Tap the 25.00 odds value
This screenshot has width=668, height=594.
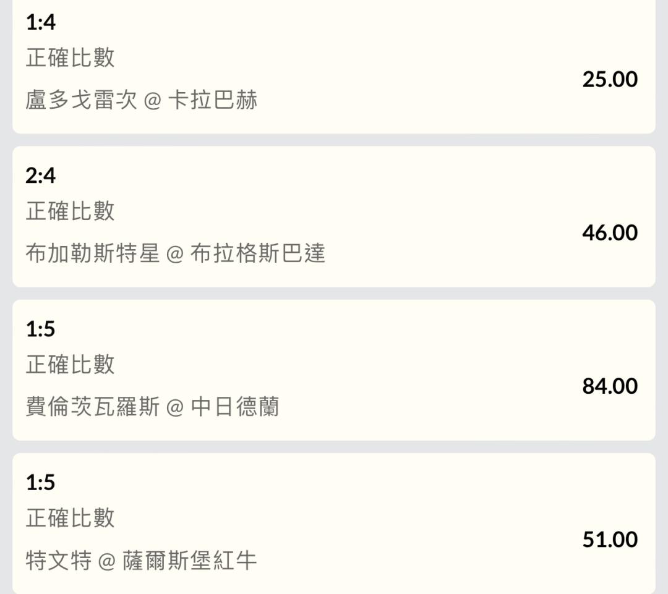click(610, 79)
